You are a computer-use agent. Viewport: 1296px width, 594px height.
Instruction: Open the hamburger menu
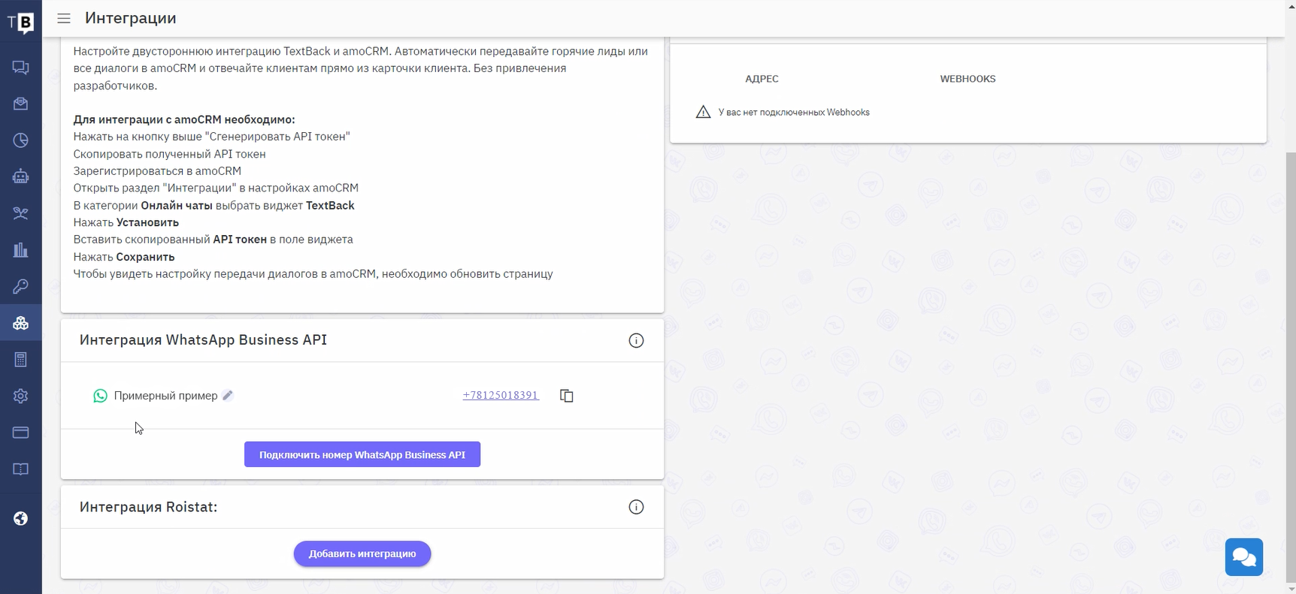64,18
